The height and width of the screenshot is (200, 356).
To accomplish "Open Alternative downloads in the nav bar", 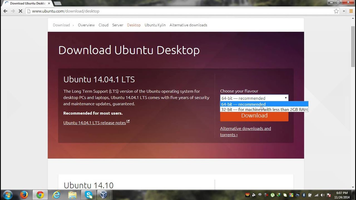I will 188,25.
